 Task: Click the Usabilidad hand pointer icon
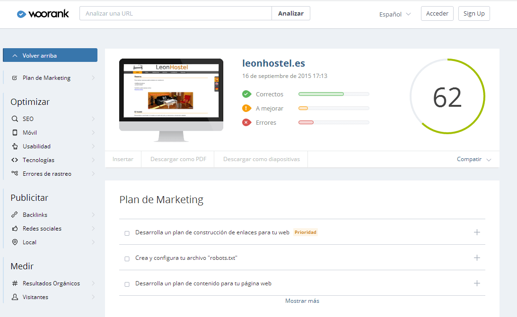15,146
